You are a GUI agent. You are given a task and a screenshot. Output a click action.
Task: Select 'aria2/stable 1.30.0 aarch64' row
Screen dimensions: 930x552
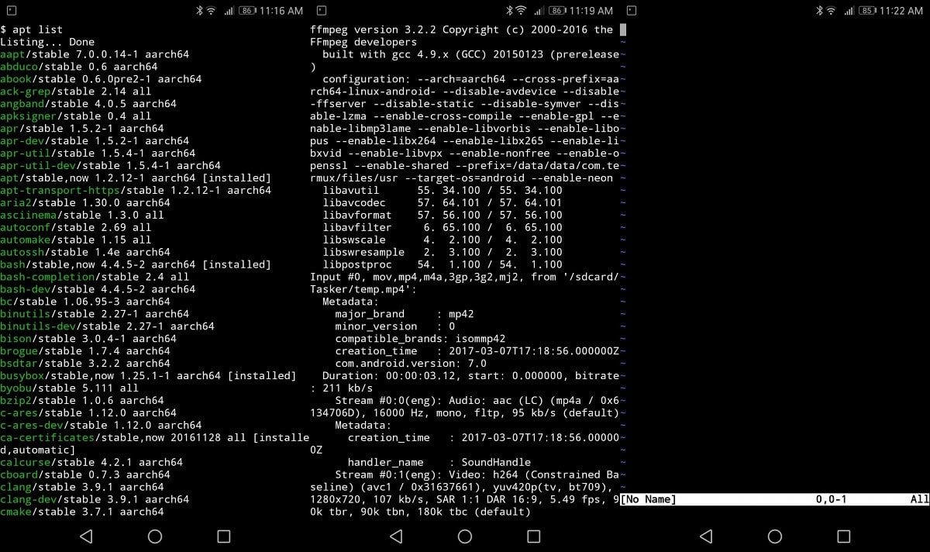click(x=85, y=202)
